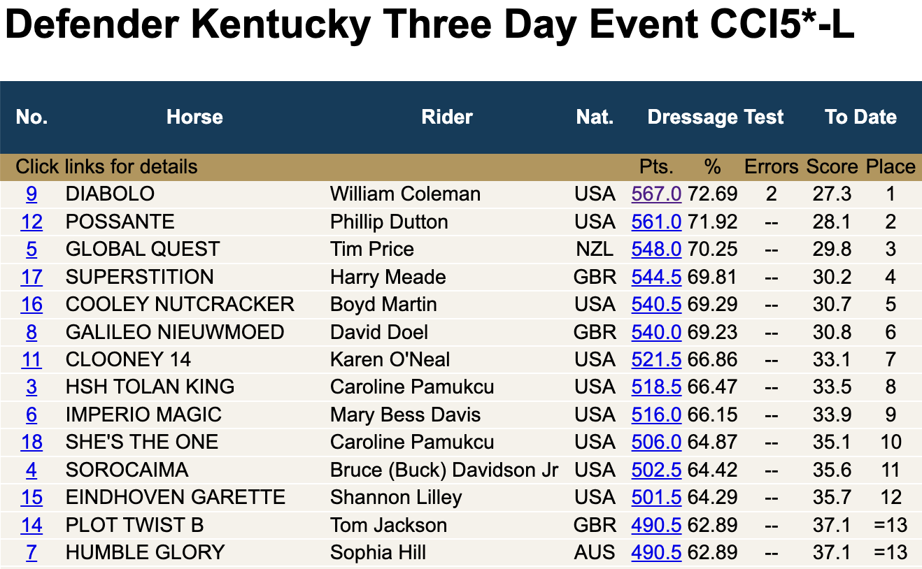This screenshot has height=569, width=922.
Task: Click the 567.0 dressage points link
Action: tap(655, 194)
